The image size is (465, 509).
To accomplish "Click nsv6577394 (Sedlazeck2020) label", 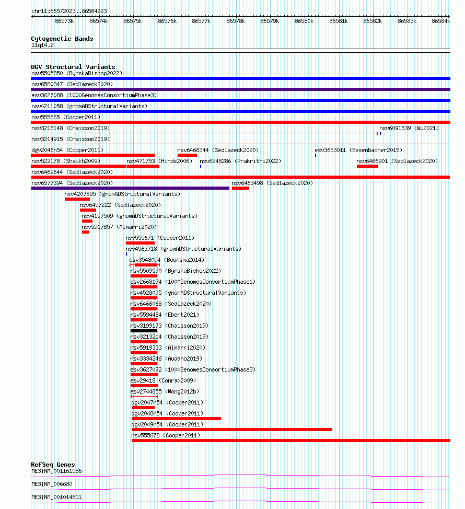I will (72, 183).
